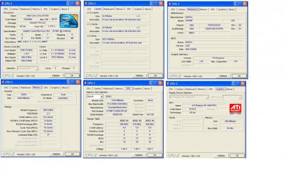Viewport: 286px width, 178px height.
Task: Click the Core Speed value field
Action: click(27, 50)
